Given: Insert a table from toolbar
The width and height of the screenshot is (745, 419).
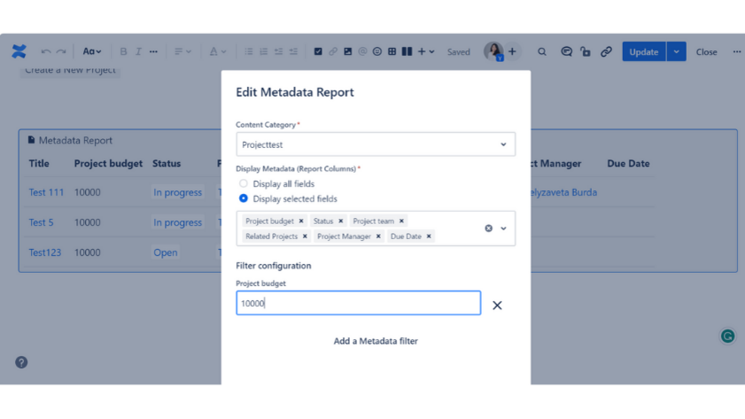Looking at the screenshot, I should [x=392, y=51].
